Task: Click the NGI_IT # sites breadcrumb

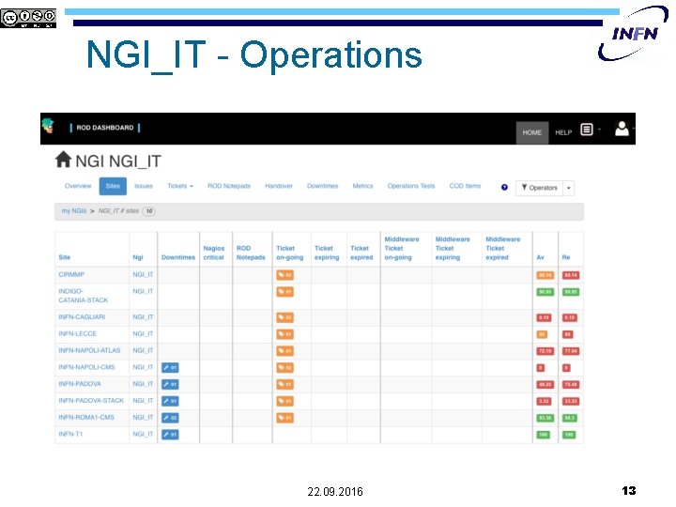Action: [x=118, y=211]
